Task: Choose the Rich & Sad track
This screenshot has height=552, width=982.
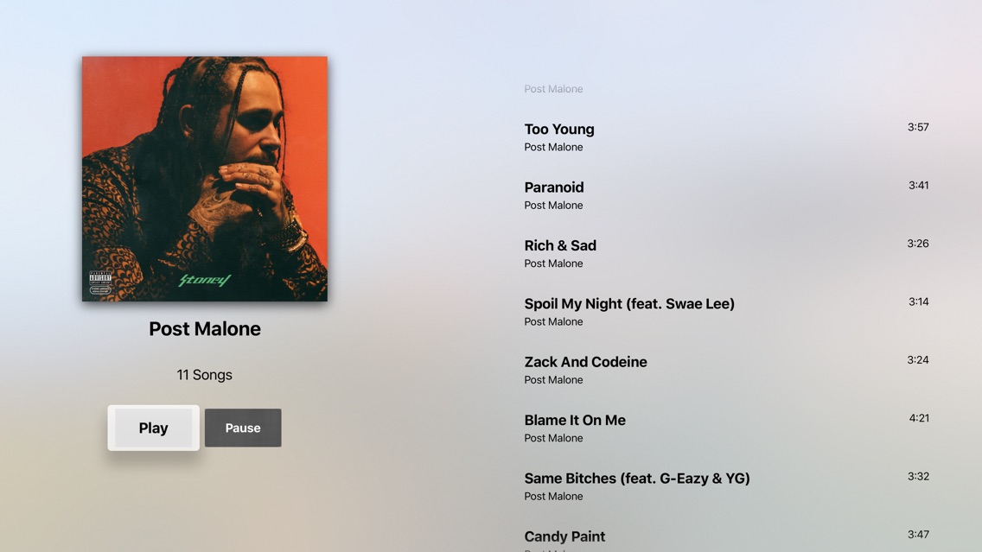Action: [726, 253]
